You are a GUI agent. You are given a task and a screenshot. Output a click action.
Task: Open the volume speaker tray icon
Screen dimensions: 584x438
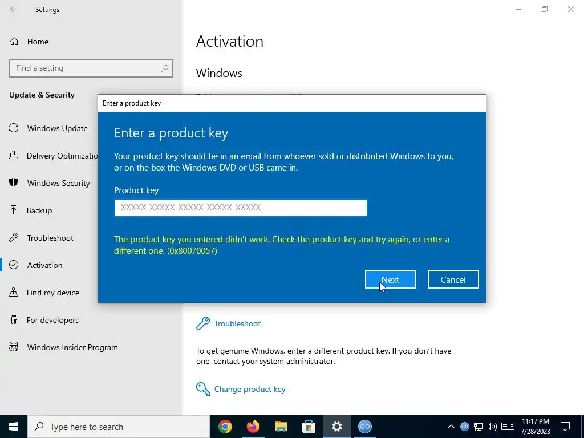(492, 427)
